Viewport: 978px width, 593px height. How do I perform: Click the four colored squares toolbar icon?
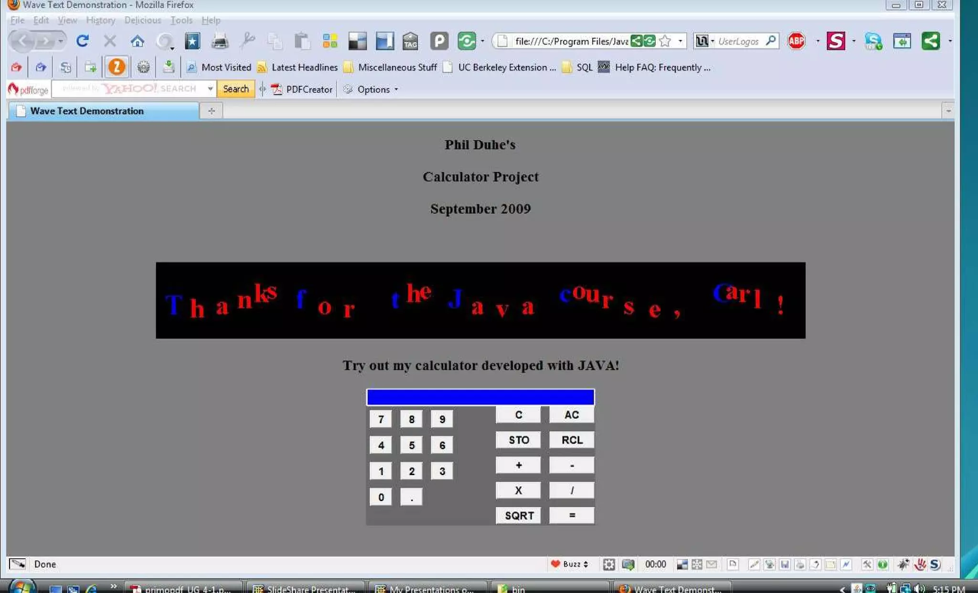(330, 41)
